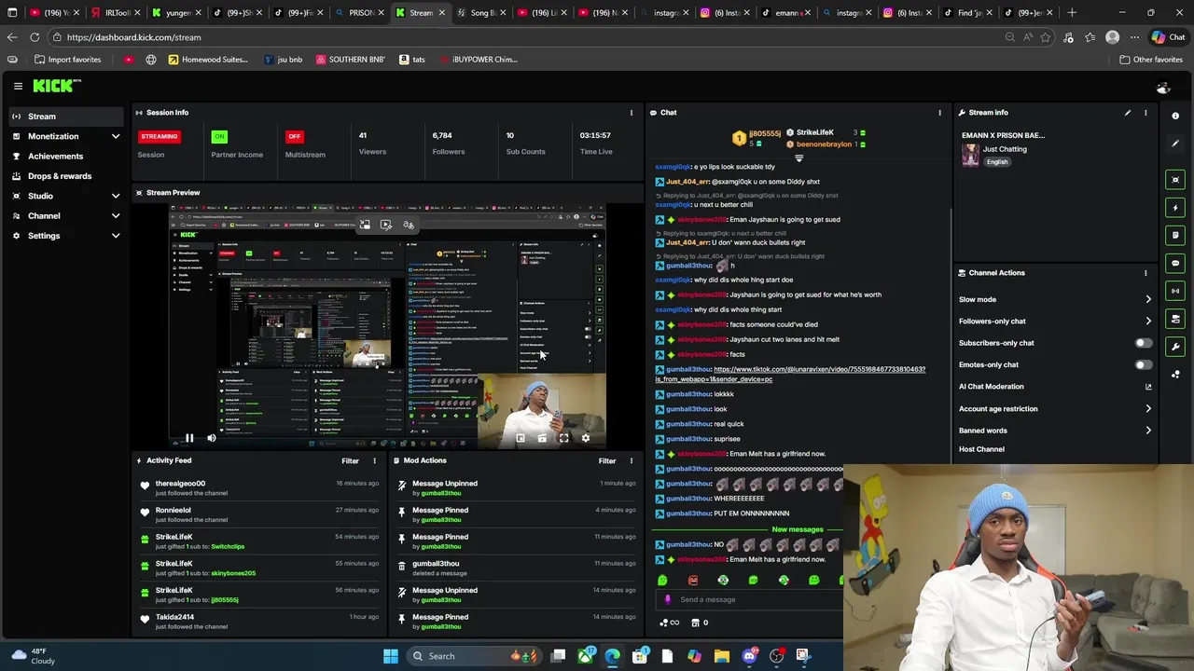1194x671 pixels.
Task: Open Activity Feed options menu
Action: click(x=374, y=460)
